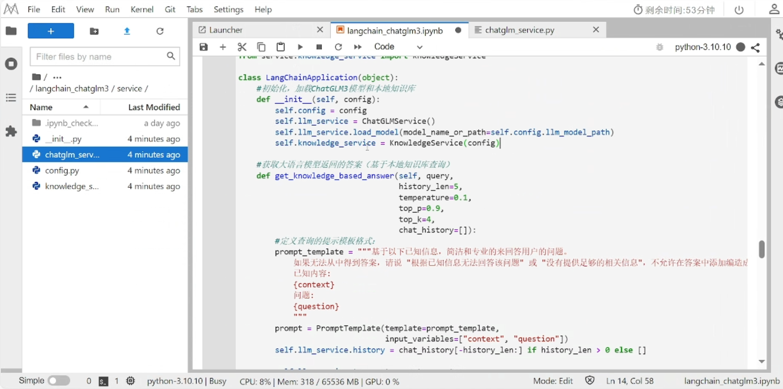Viewport: 783px width, 389px height.
Task: Run the selected cell
Action: coord(300,47)
